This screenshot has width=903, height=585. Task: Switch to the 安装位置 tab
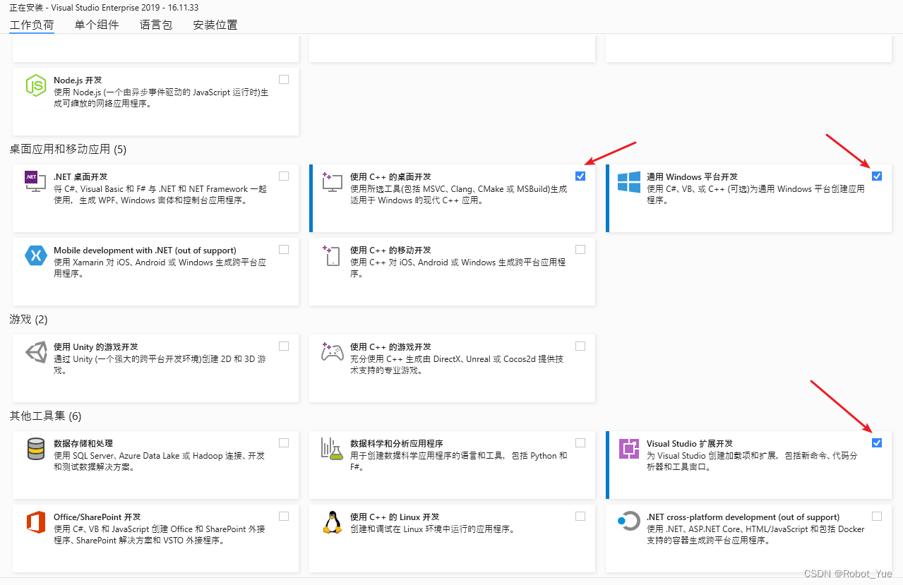point(215,25)
